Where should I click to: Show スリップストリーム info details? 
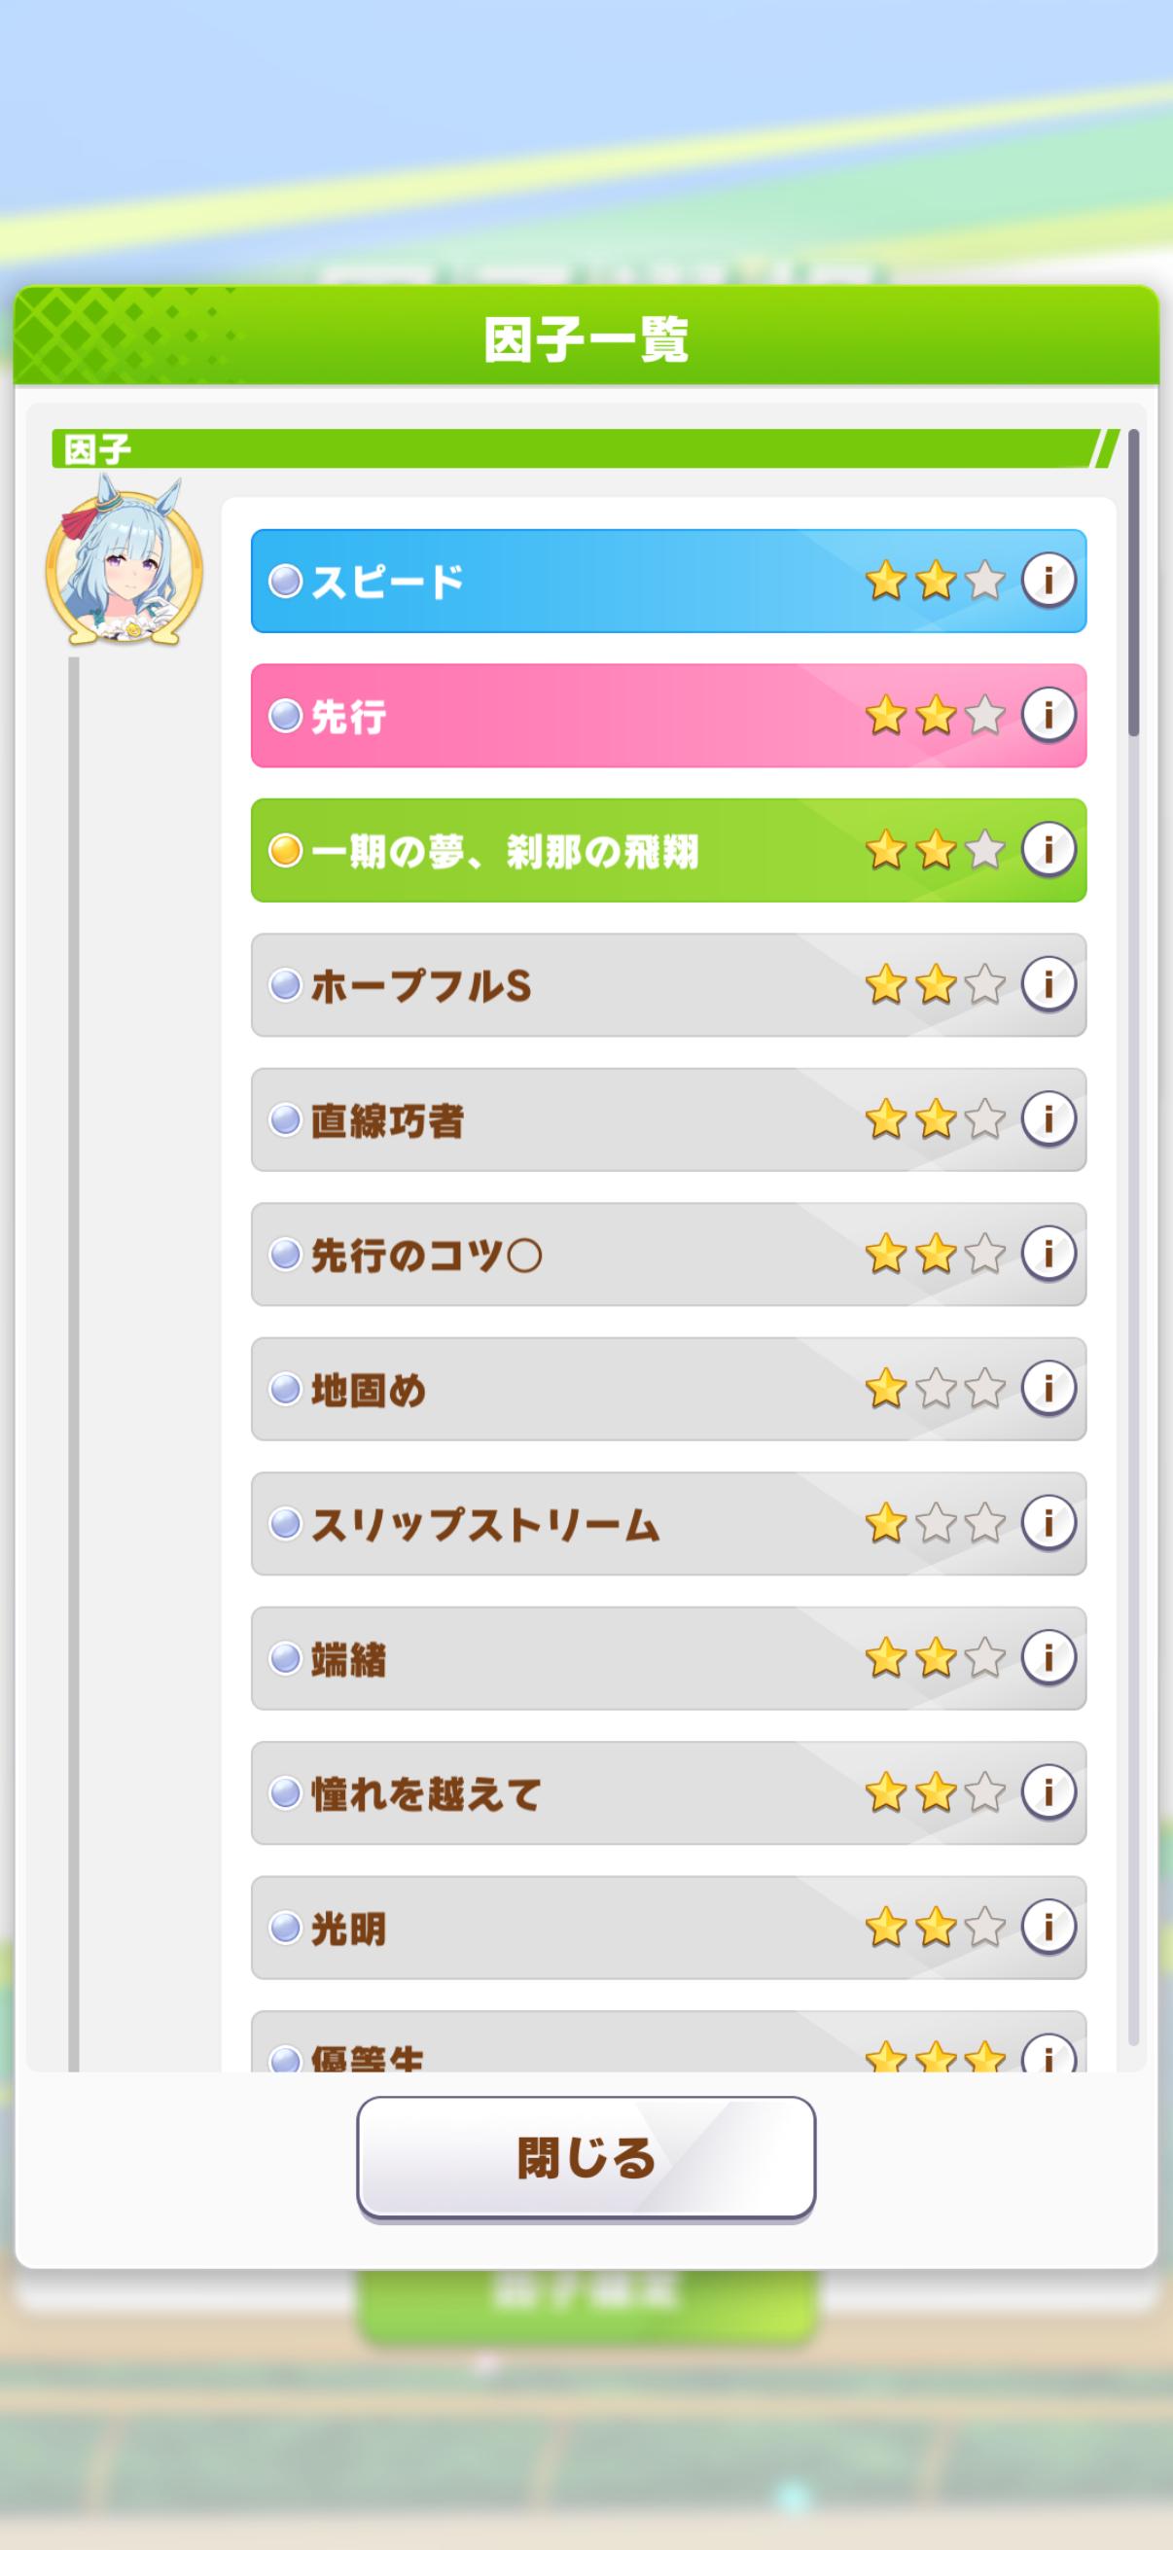point(1048,1522)
